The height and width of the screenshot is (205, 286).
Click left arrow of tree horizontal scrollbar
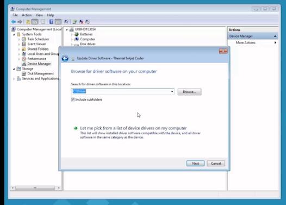pyautogui.click(x=13, y=188)
